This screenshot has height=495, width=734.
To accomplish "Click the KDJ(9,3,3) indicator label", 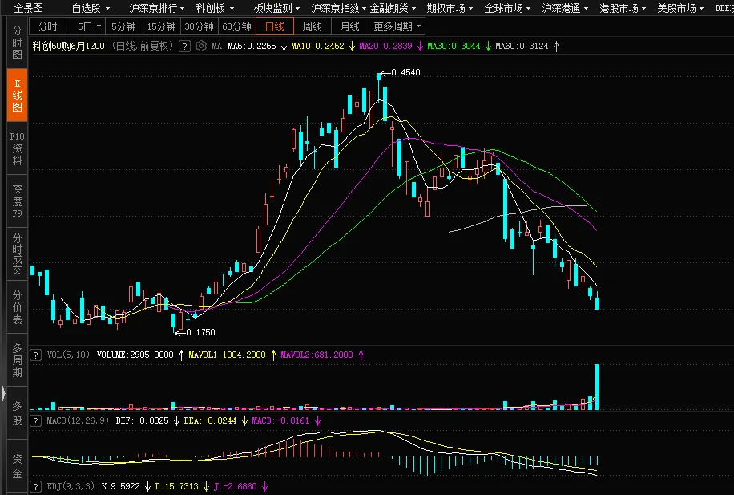I will [71, 486].
